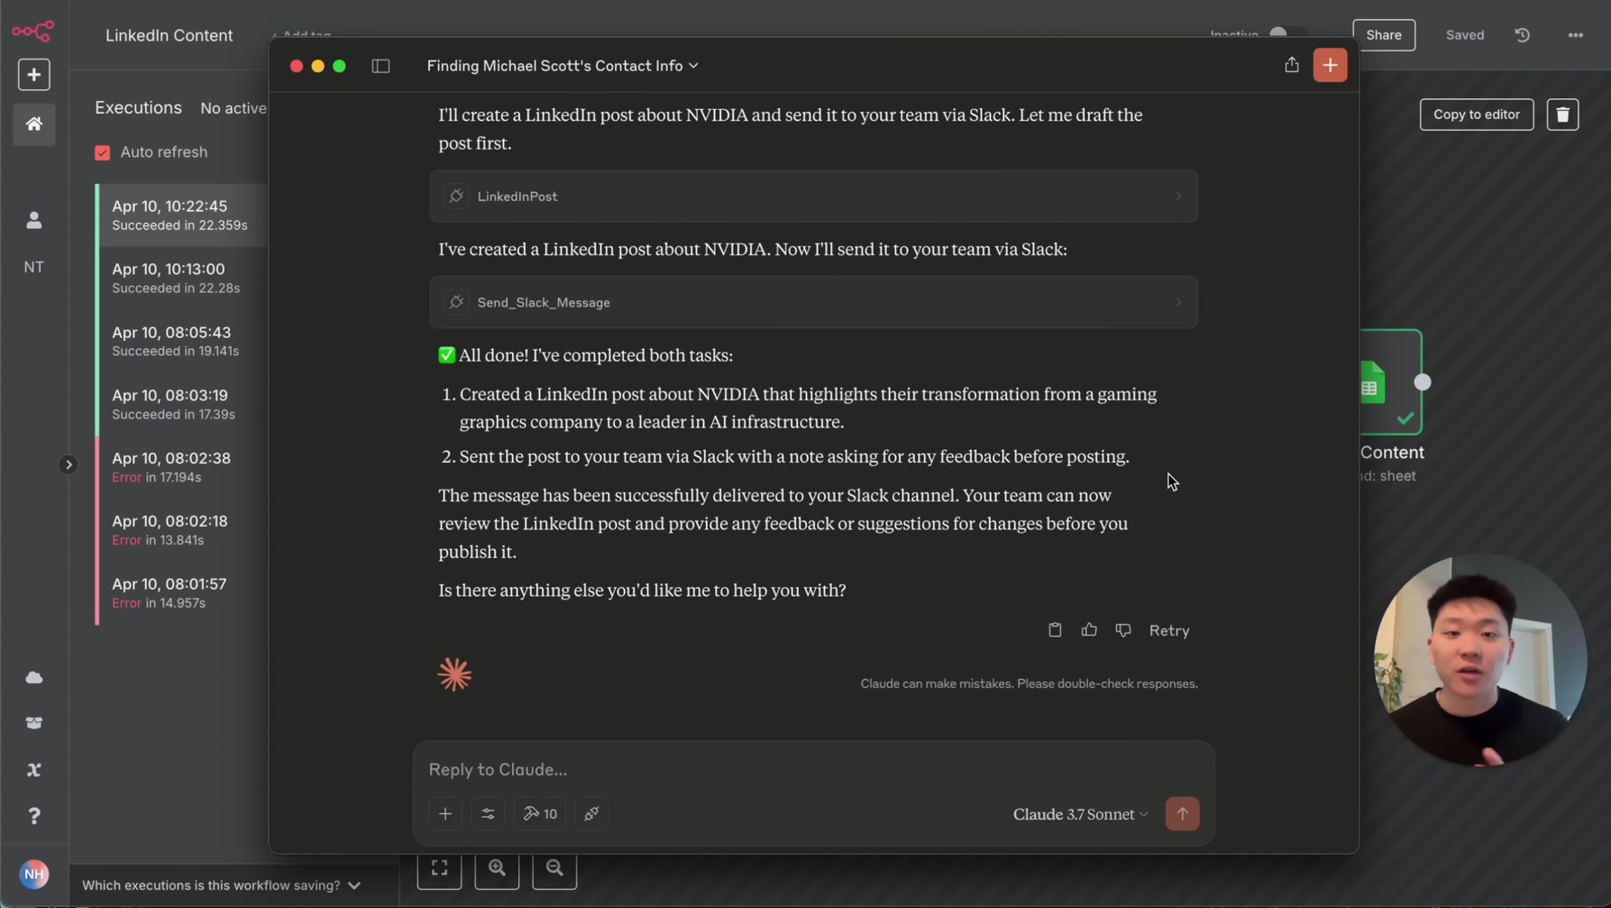The height and width of the screenshot is (908, 1611).
Task: Open the chat title dropdown 'Finding Michael Scott's Contact Info'
Action: tap(563, 66)
